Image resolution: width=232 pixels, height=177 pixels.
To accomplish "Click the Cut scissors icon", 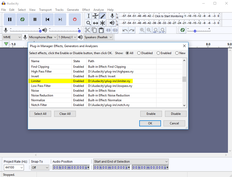I will (x=87, y=30).
